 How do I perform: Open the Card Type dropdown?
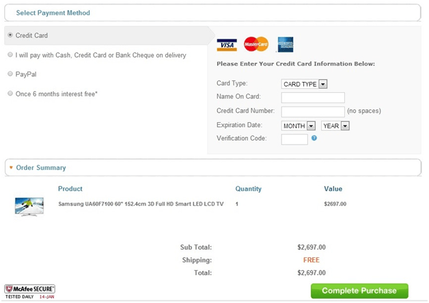point(305,84)
